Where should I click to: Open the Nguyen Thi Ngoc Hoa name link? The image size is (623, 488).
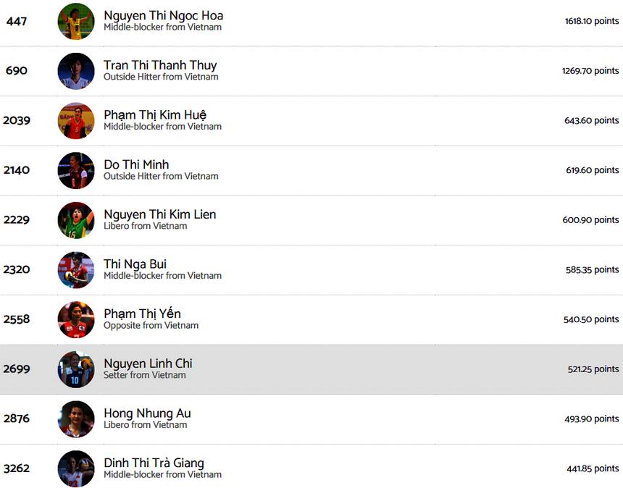click(163, 16)
